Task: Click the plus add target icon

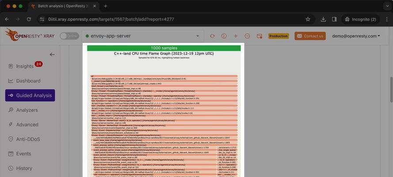Action: [236, 36]
